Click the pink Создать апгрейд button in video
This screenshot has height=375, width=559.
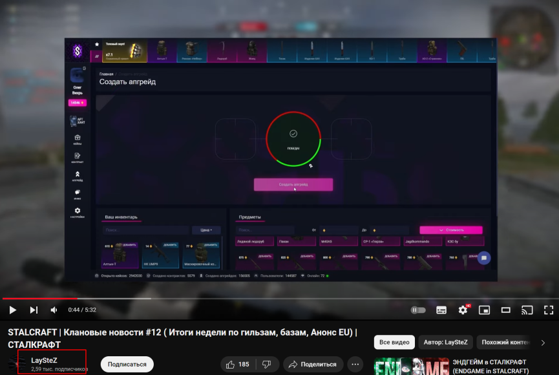click(x=293, y=184)
